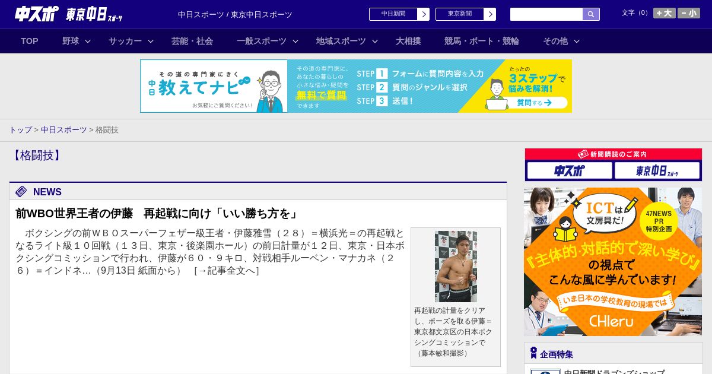Screen dimensions: 712x374
Task: Click 中日スポーツ / 東京中日スポーツ header title
Action: 235,14
